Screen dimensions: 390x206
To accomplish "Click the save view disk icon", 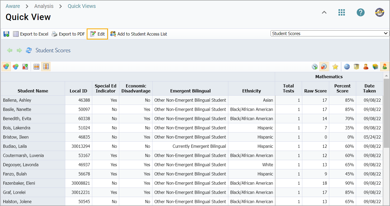I will [x=6, y=34].
